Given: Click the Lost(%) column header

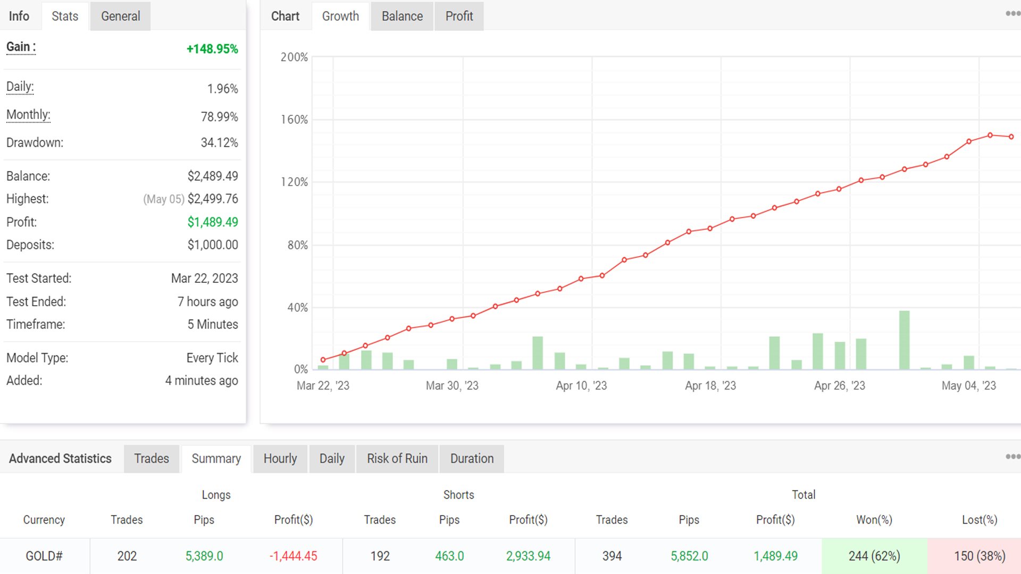Looking at the screenshot, I should click(980, 520).
